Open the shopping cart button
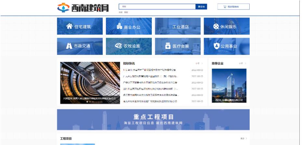Image resolution: width=302 pixels, height=145 pixels. click(x=233, y=7)
